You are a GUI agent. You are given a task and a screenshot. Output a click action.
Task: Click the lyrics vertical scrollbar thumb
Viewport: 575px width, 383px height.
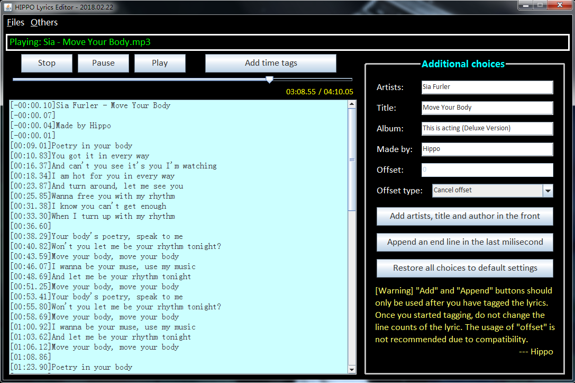tap(352, 160)
